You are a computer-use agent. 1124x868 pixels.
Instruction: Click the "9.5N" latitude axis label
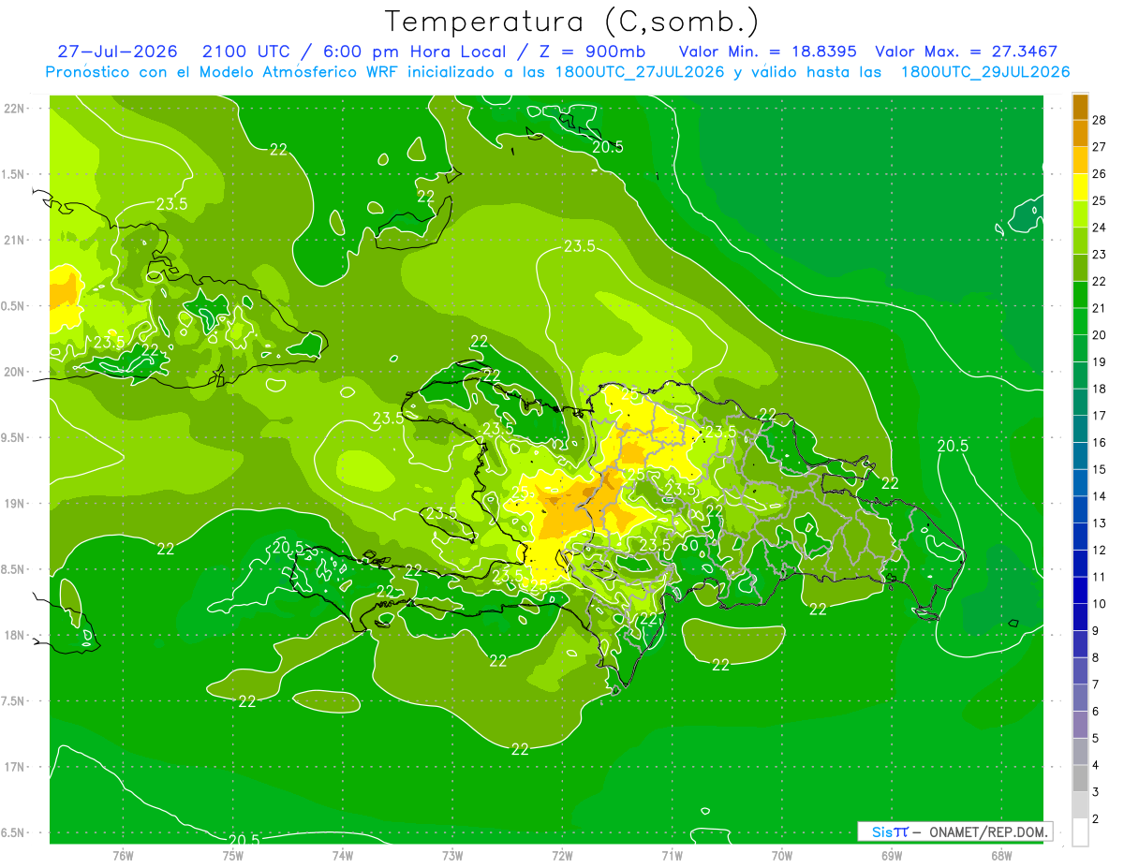[x=14, y=438]
